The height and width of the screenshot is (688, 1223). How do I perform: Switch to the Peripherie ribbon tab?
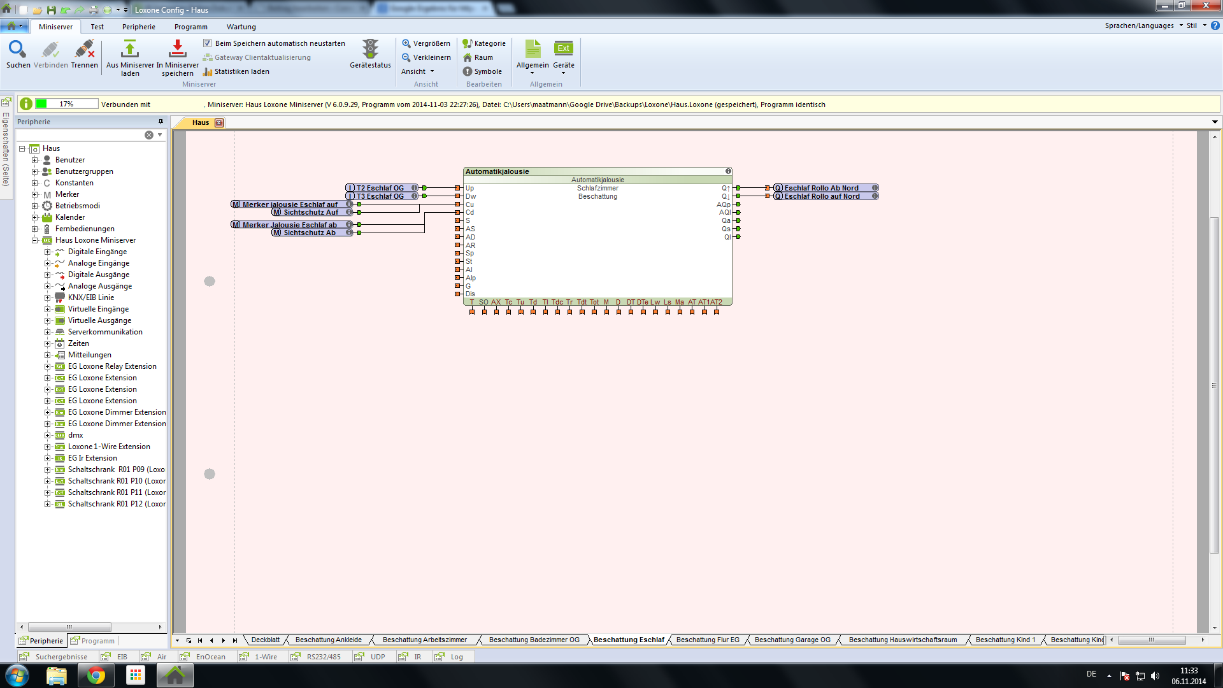139,27
